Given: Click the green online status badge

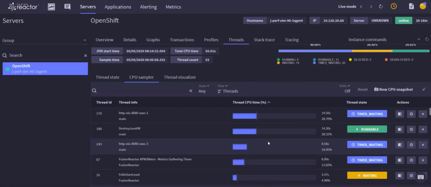Looking at the screenshot, I should [403, 21].
